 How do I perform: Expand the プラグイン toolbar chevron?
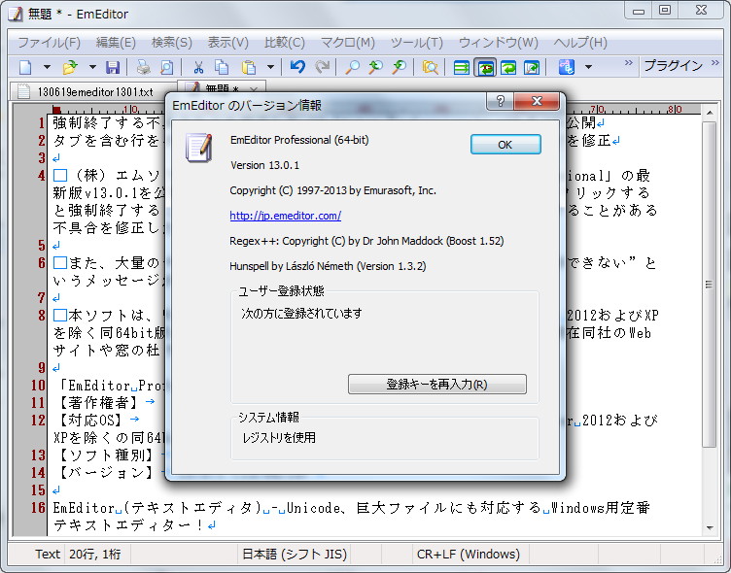(x=715, y=62)
